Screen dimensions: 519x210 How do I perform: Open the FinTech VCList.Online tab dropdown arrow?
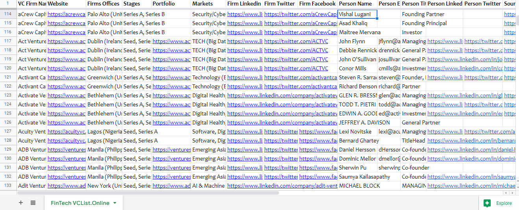[x=115, y=203]
